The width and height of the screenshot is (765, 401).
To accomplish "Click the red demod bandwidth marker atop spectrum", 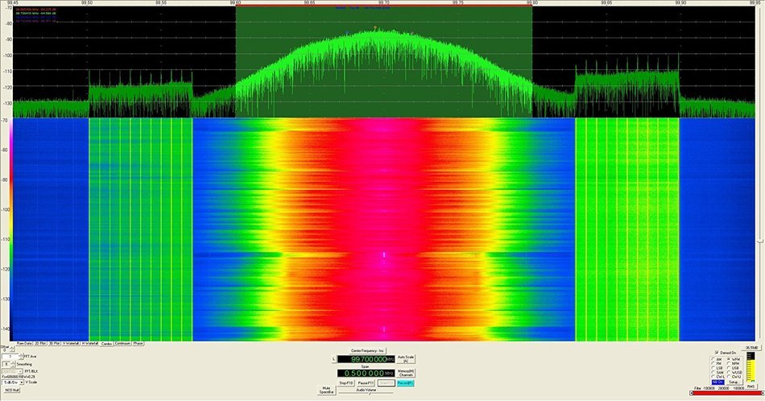I will [x=384, y=6].
